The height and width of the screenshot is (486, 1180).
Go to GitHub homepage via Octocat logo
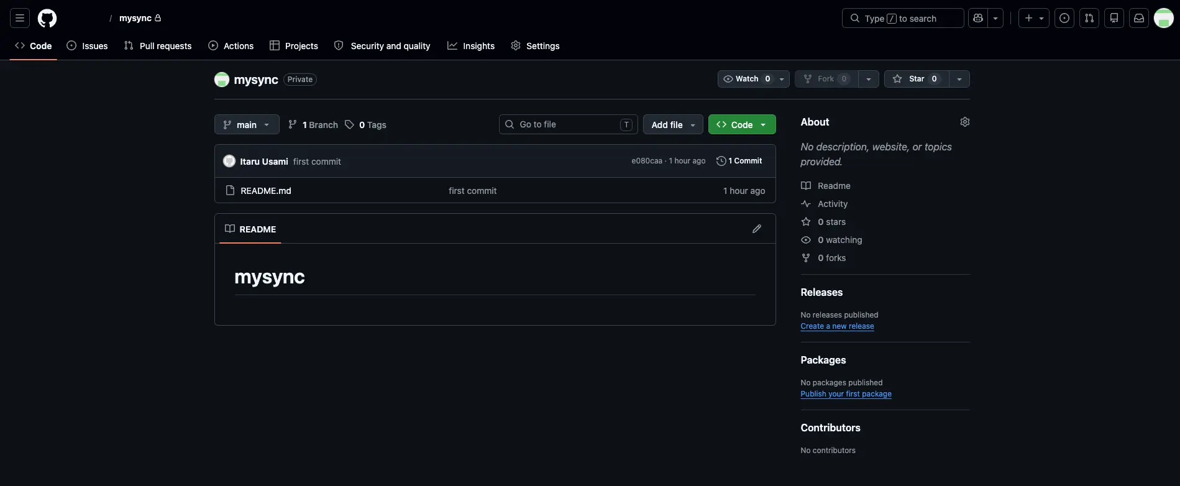(47, 18)
